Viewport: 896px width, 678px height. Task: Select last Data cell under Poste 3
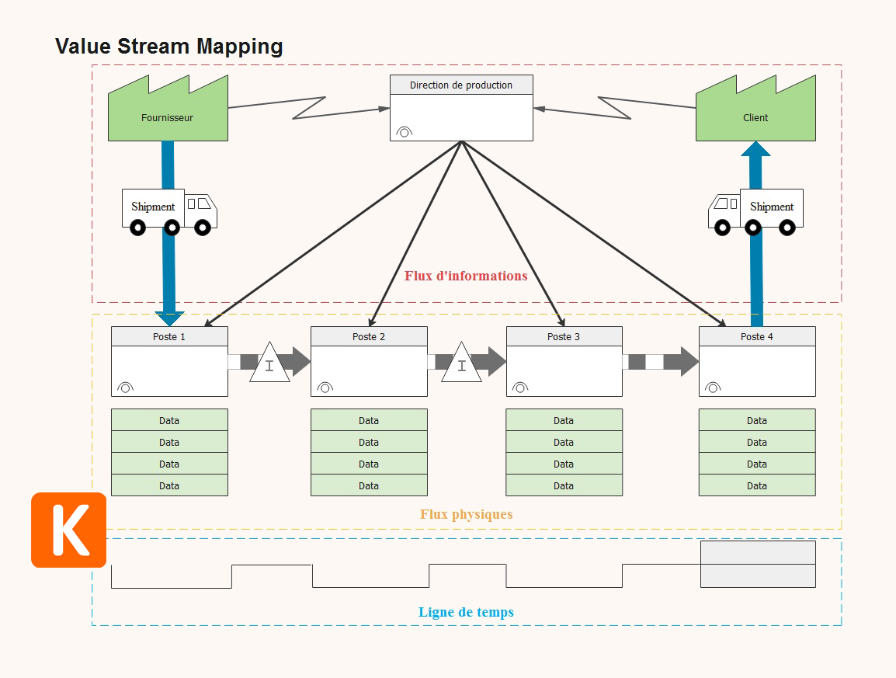point(564,485)
